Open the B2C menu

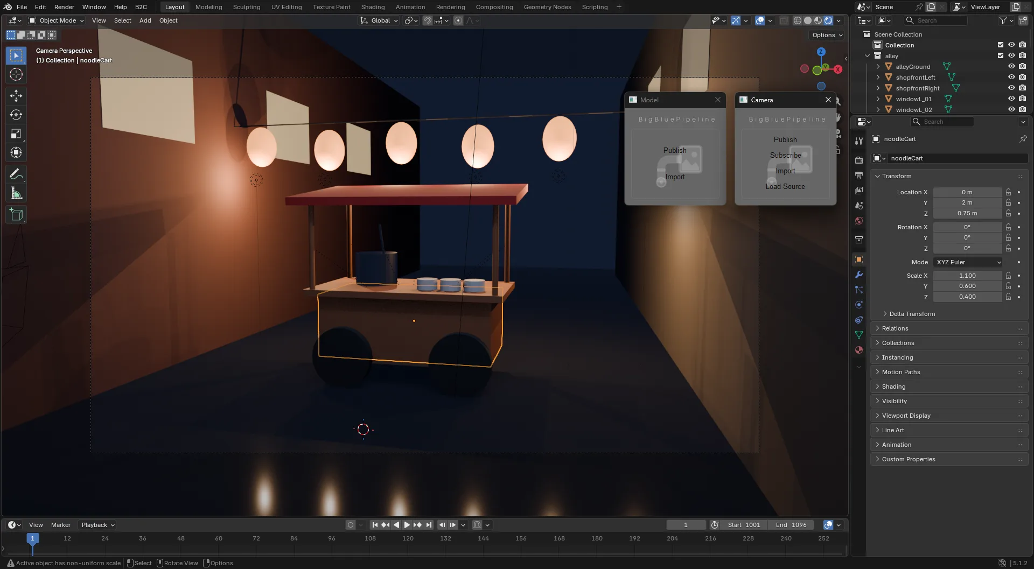click(141, 7)
